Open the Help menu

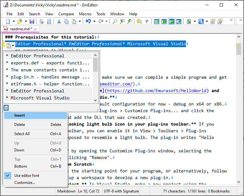coord(133,14)
